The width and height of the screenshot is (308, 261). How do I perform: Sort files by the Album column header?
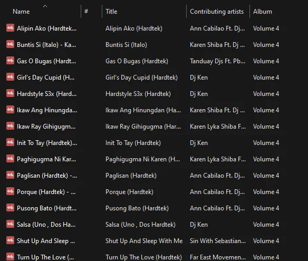point(263,12)
